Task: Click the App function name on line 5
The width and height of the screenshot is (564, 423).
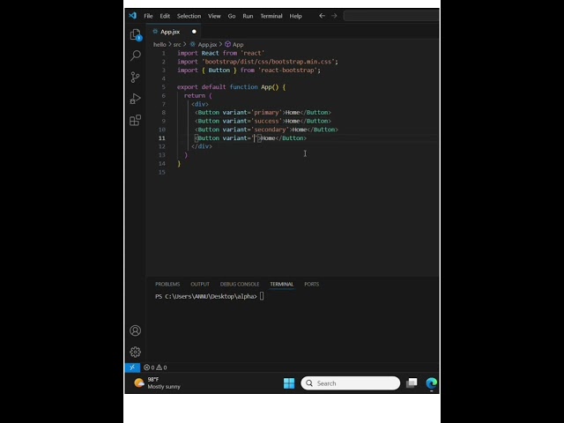Action: click(x=266, y=87)
